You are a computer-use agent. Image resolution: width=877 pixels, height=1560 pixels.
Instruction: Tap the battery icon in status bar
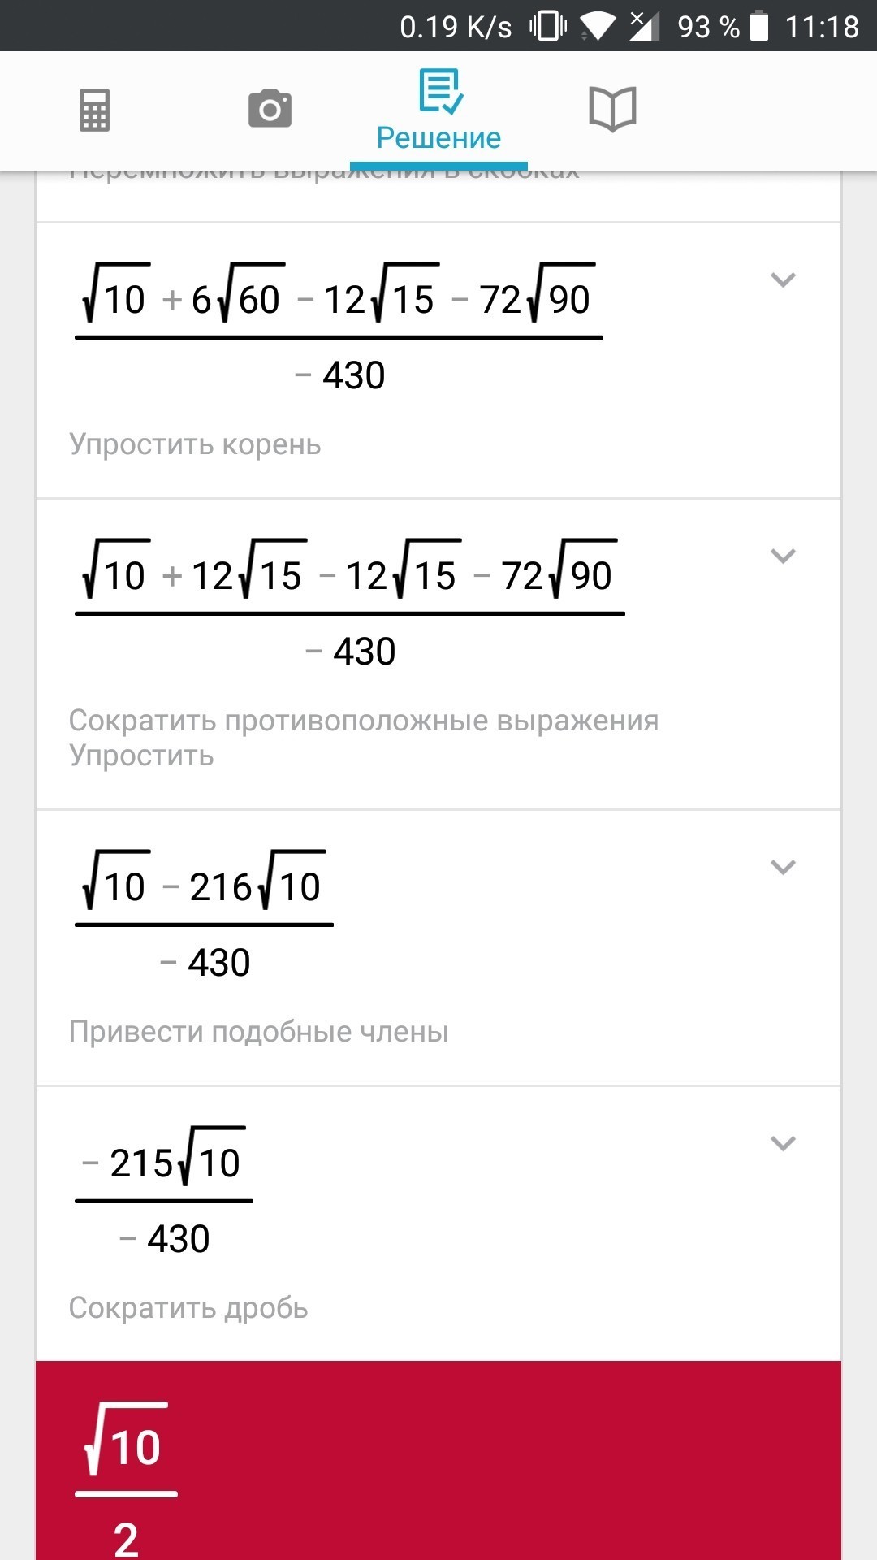(x=758, y=26)
